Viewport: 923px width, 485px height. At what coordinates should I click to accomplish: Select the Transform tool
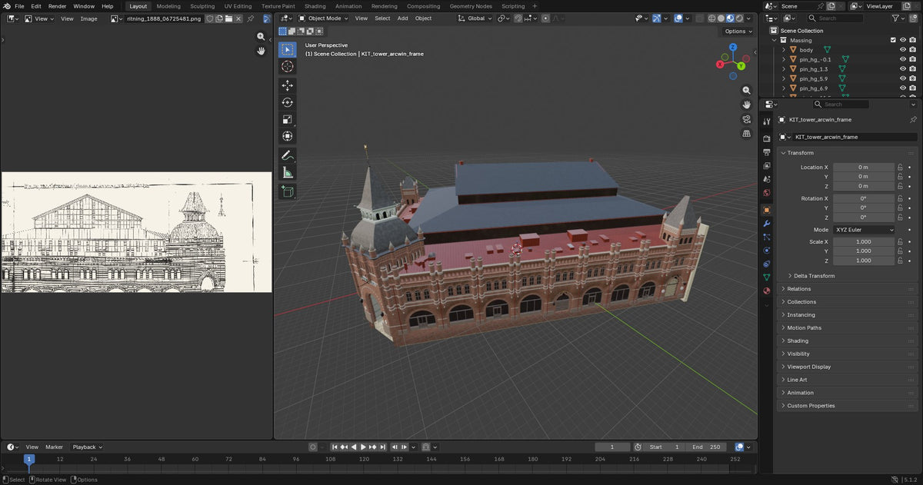pos(287,136)
